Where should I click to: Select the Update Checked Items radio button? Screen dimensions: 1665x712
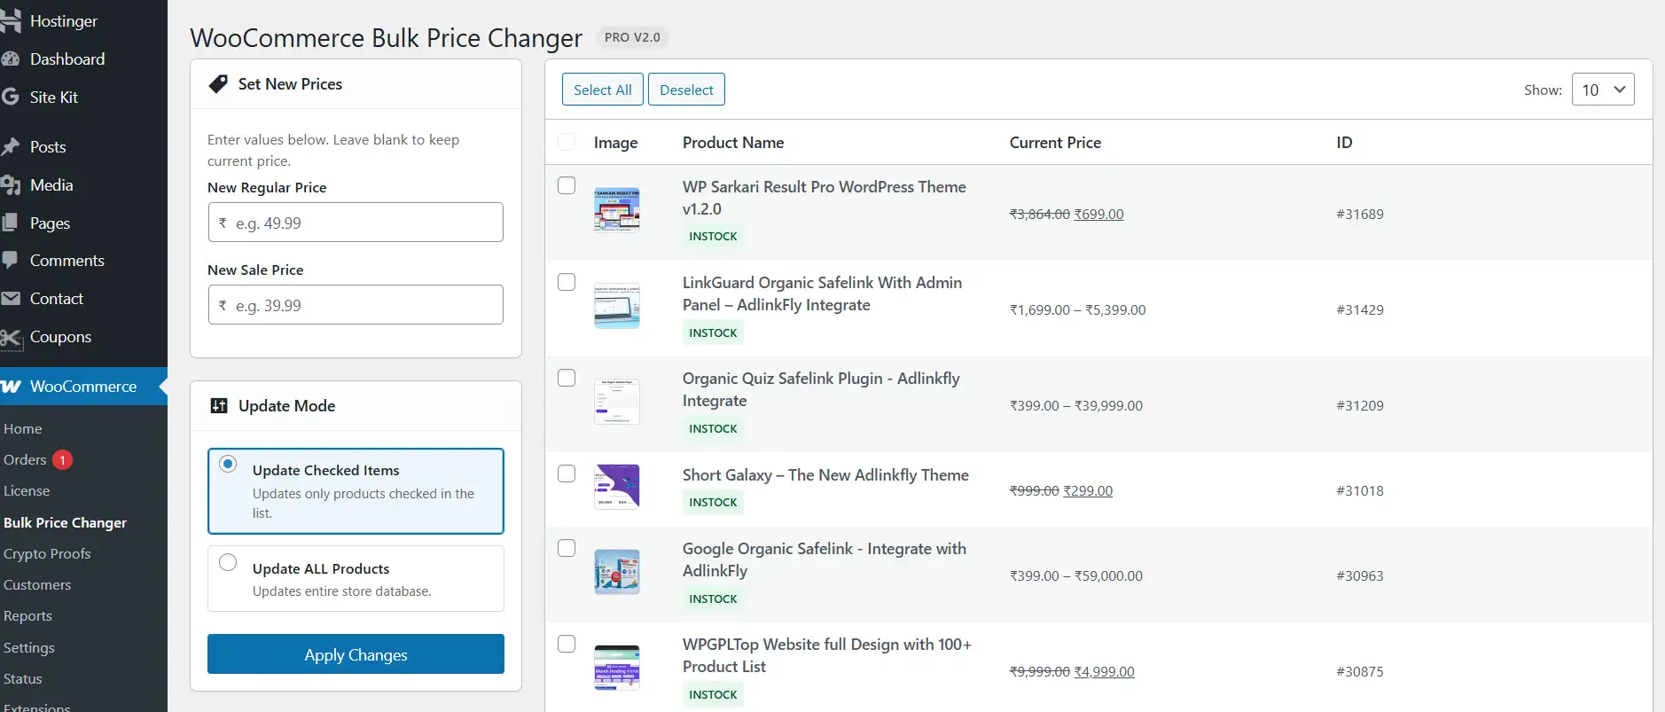pos(228,464)
